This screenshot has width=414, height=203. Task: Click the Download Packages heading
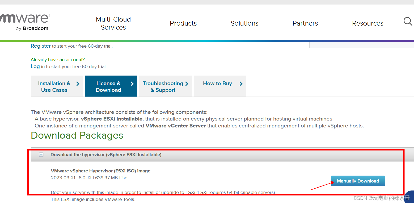[77, 135]
